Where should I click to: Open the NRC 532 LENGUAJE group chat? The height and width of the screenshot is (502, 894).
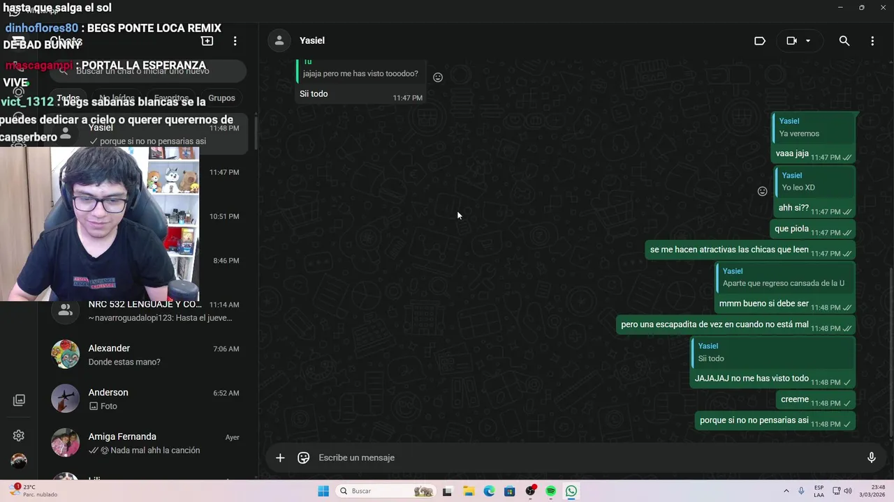[x=145, y=311]
